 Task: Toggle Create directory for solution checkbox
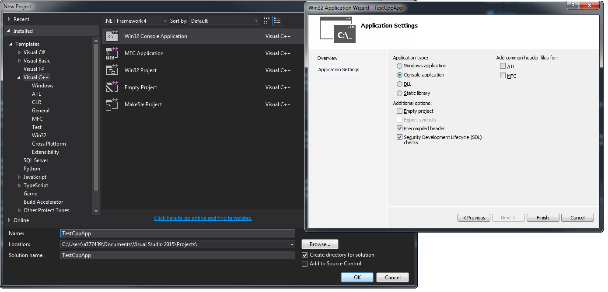tap(305, 255)
